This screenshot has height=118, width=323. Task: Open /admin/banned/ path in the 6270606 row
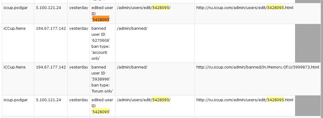(x=132, y=28)
